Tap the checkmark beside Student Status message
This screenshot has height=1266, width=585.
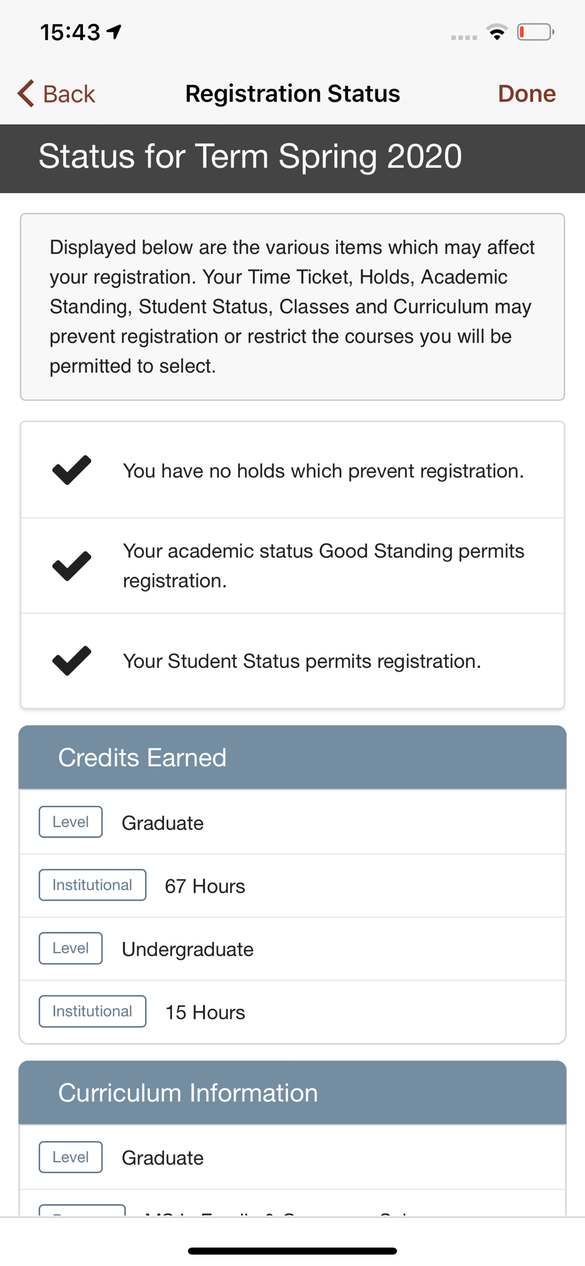pos(72,661)
